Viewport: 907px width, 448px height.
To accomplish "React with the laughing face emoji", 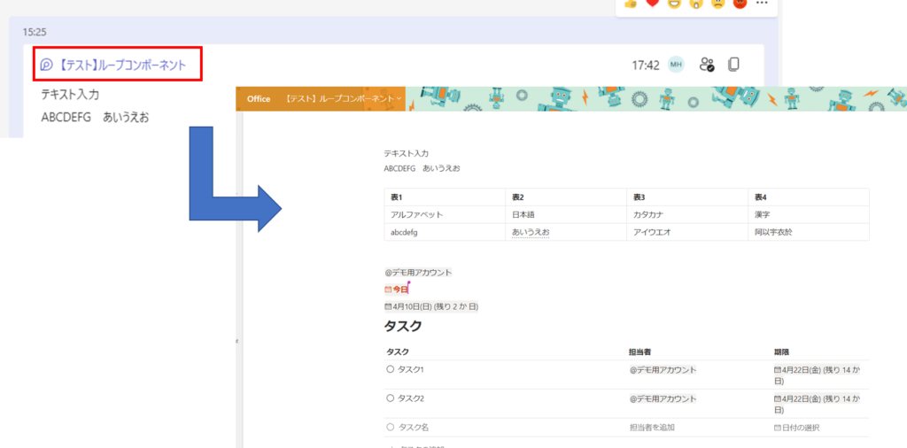I will coord(674,3).
